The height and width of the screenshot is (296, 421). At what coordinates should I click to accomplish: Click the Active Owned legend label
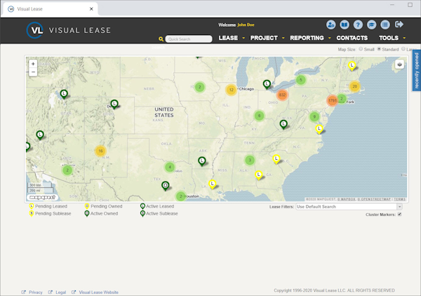[x=104, y=213]
